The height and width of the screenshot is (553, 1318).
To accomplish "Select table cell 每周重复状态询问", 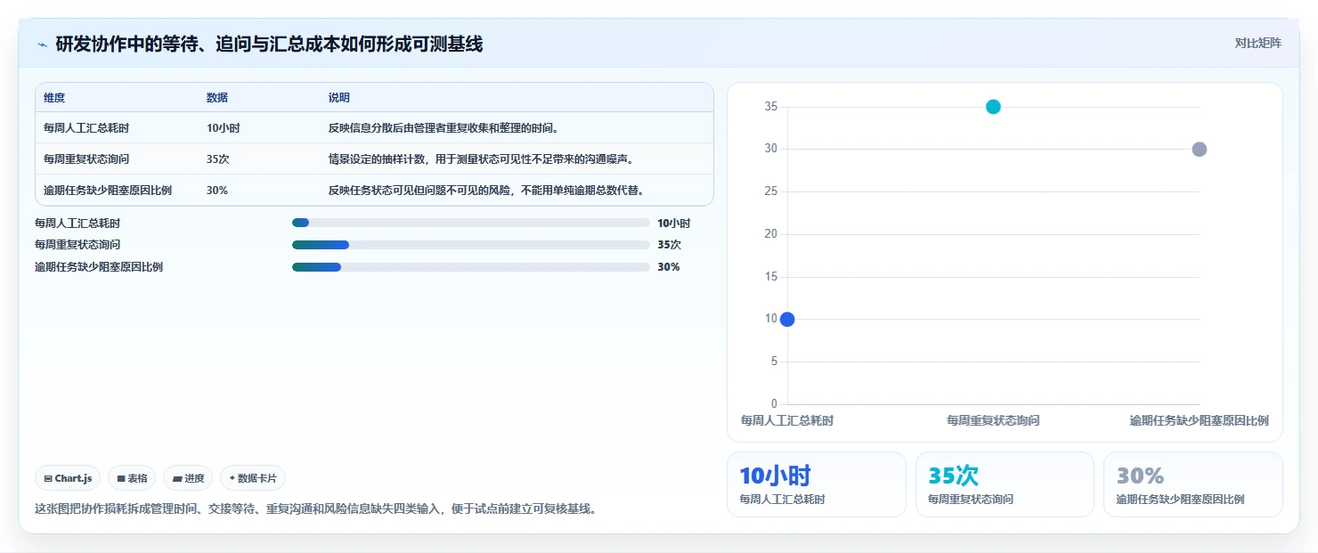I will coord(86,159).
